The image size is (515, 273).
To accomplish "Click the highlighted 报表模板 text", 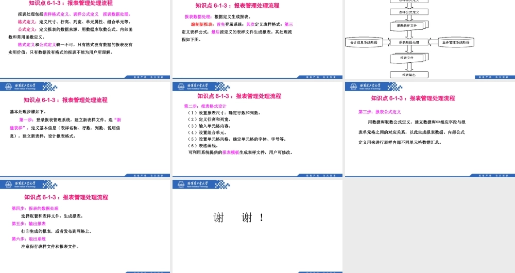I will pyautogui.click(x=231, y=152).
